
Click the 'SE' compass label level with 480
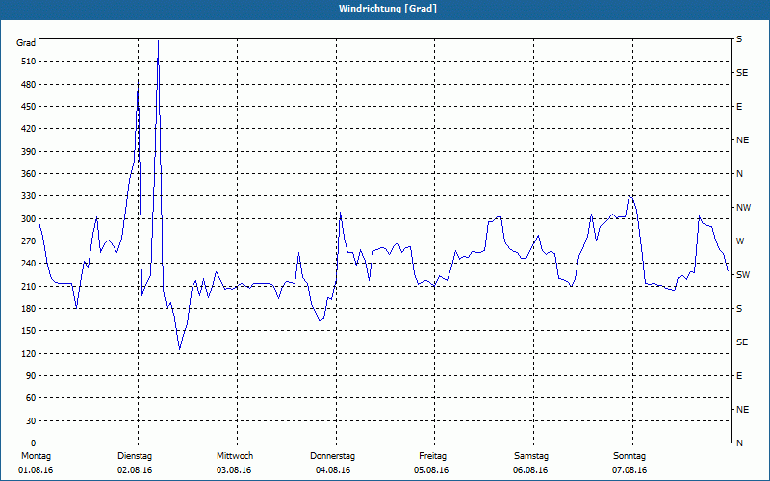click(x=742, y=73)
